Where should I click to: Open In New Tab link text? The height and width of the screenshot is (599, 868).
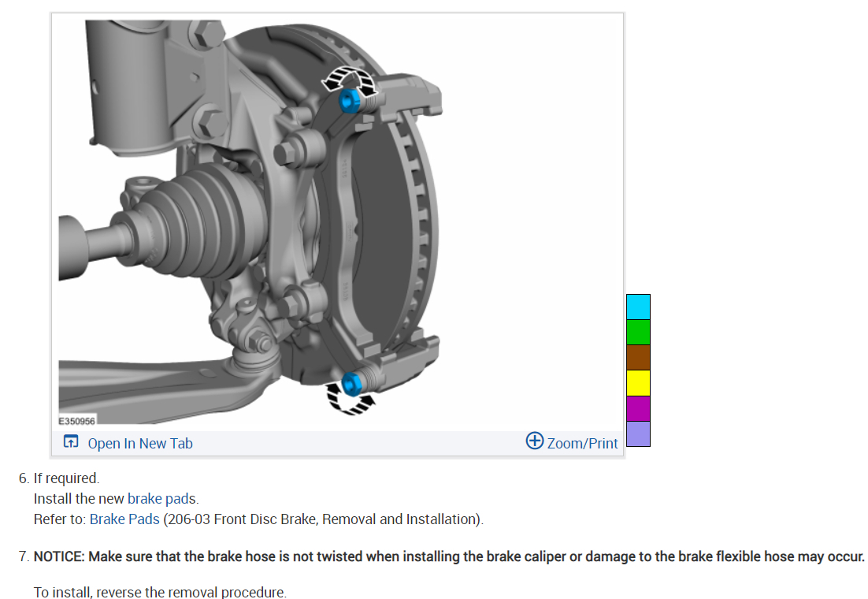coord(140,443)
